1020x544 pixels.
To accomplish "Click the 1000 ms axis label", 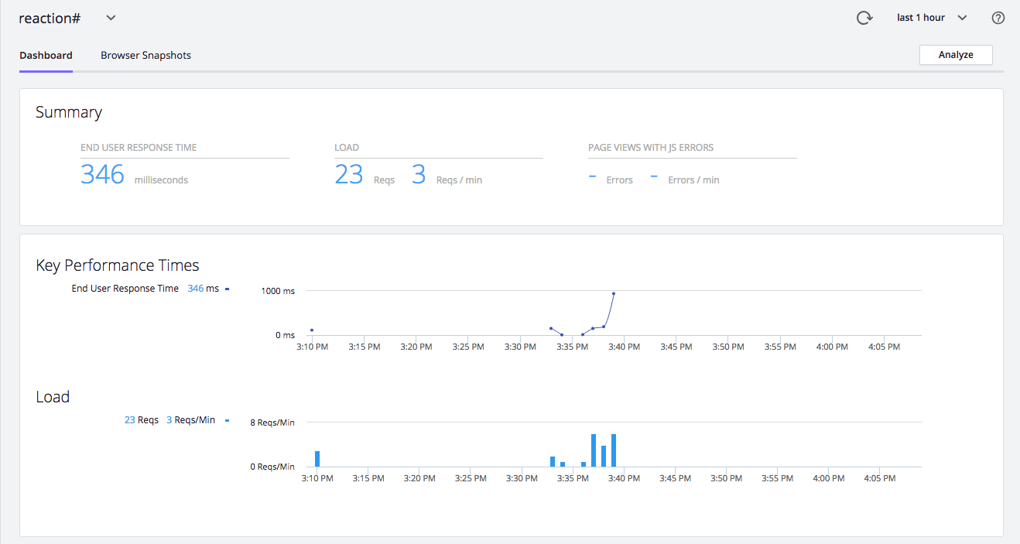I will pyautogui.click(x=278, y=291).
